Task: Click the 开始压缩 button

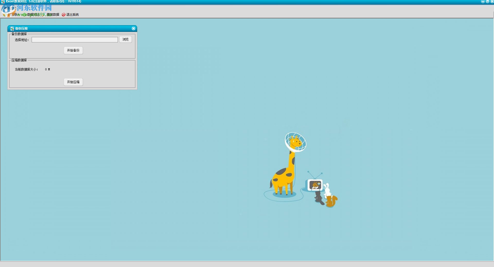Action: pos(73,82)
